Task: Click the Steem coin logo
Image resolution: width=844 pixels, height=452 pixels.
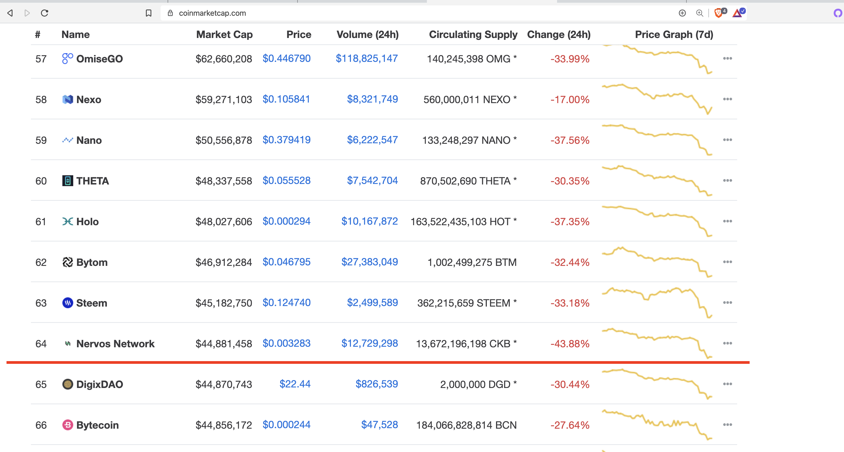Action: click(x=68, y=303)
